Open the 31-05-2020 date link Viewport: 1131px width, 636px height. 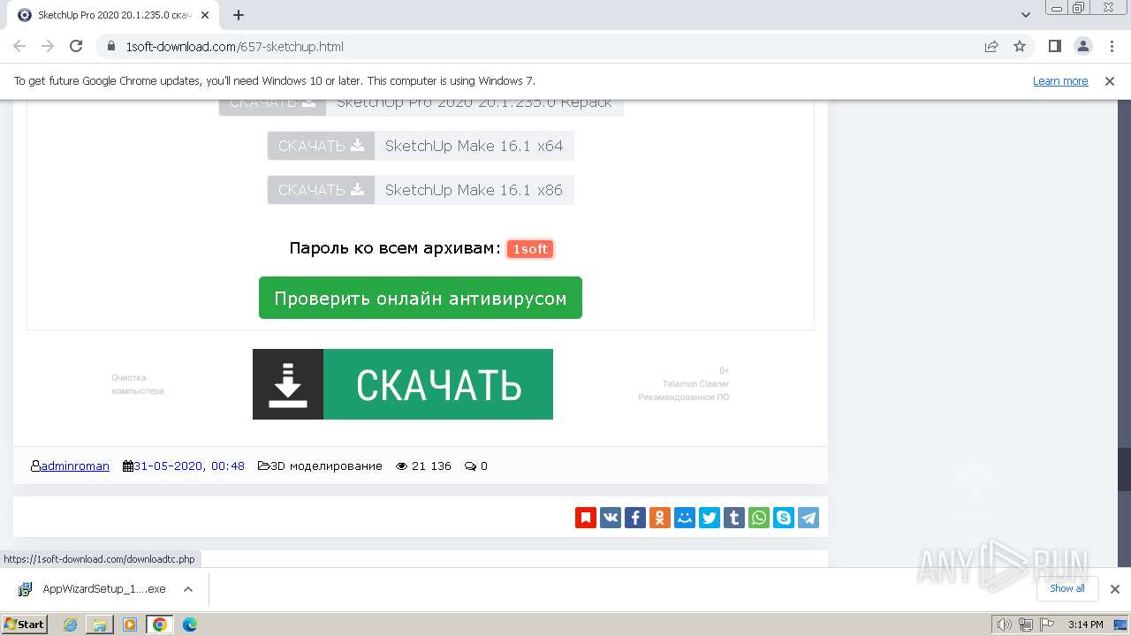[189, 466]
